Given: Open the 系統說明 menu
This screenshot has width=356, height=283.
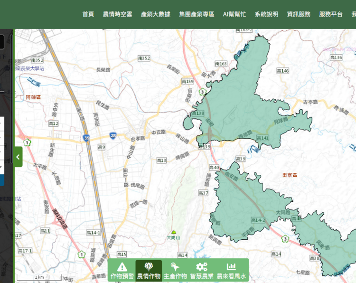Looking at the screenshot, I should tap(266, 14).
